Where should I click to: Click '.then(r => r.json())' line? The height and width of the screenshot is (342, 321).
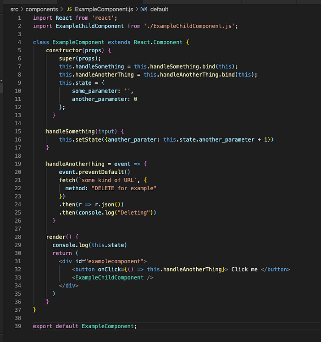[91, 204]
